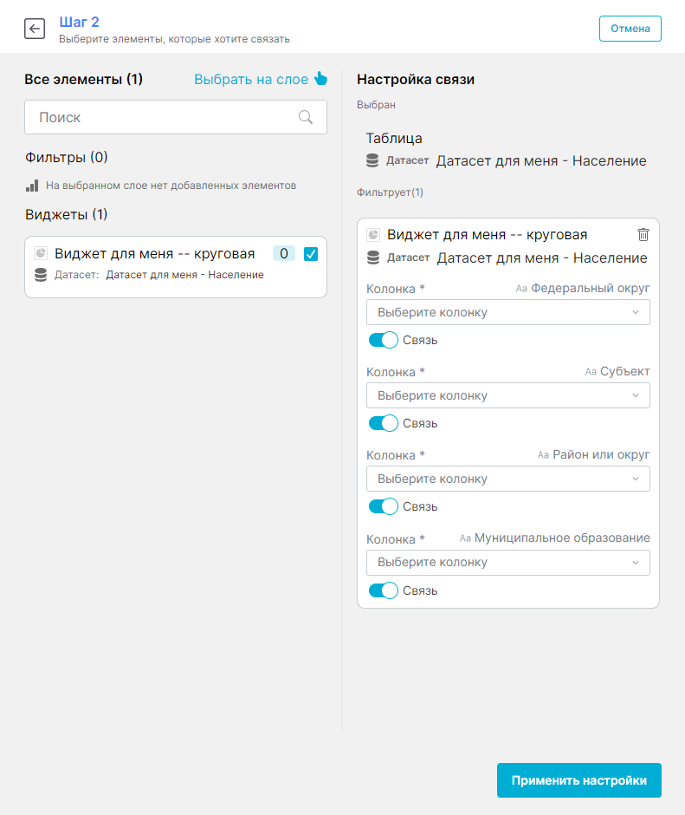Screen dimensions: 685x815
Task: Click the Выбрать на слое link
Action: coord(251,79)
